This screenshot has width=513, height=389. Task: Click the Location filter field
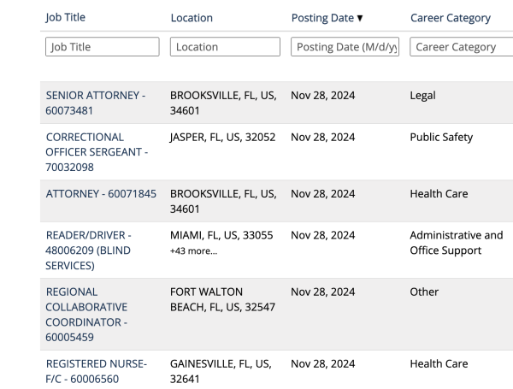225,47
